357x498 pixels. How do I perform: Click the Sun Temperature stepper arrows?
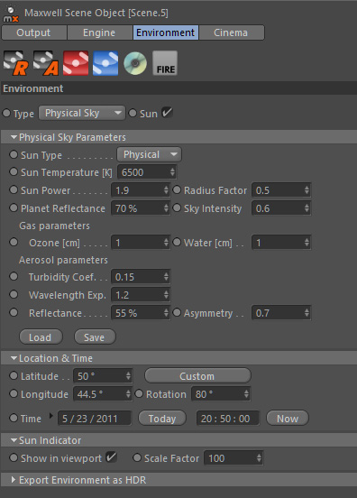(x=172, y=172)
